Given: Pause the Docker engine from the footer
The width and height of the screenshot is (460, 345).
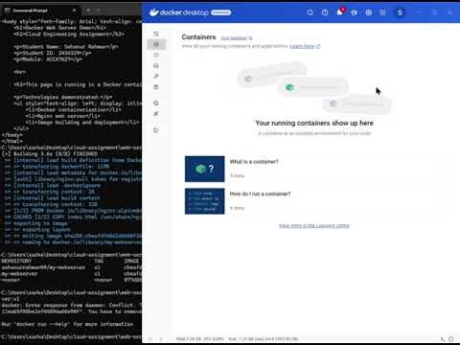Looking at the screenshot, I should [x=150, y=339].
